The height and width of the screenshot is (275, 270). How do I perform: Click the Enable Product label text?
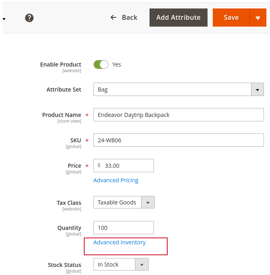pos(60,65)
